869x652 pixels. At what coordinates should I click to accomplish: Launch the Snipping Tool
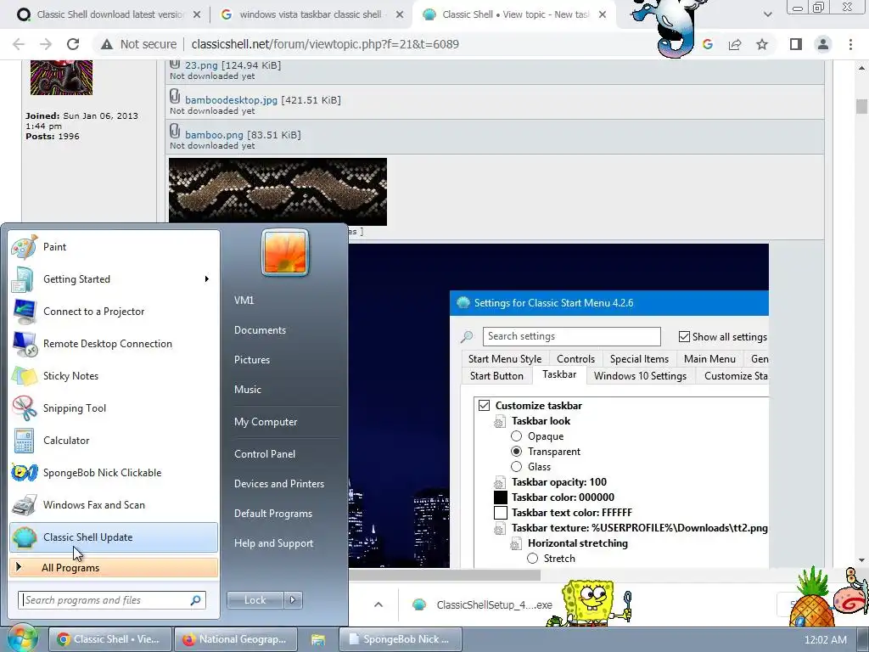(114, 408)
